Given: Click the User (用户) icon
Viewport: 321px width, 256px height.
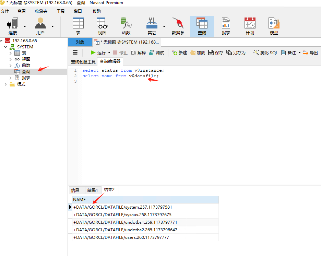Looking at the screenshot, I should pyautogui.click(x=40, y=23).
